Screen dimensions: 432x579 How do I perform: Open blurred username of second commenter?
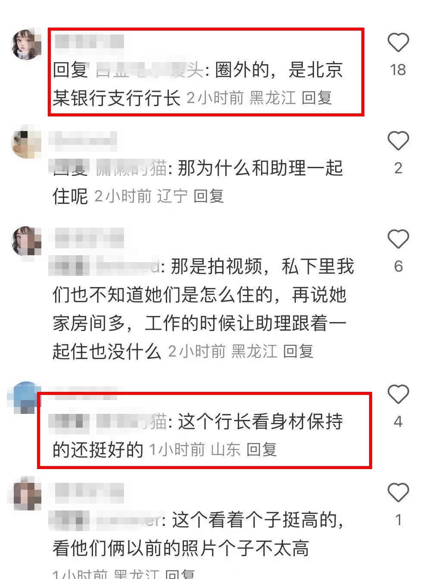pos(83,141)
